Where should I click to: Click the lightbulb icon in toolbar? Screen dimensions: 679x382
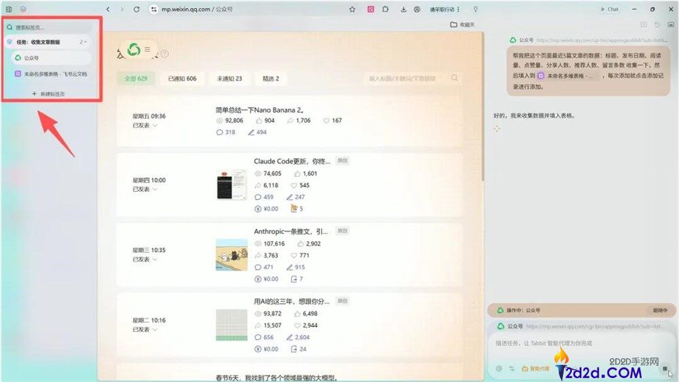pos(475,9)
